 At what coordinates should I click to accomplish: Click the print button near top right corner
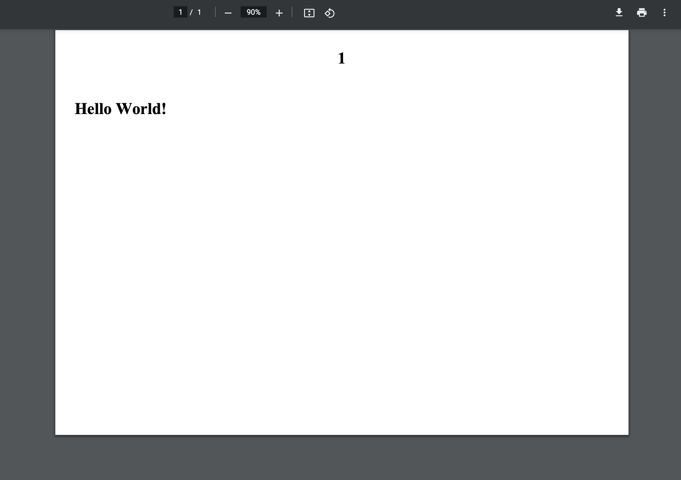coord(642,12)
